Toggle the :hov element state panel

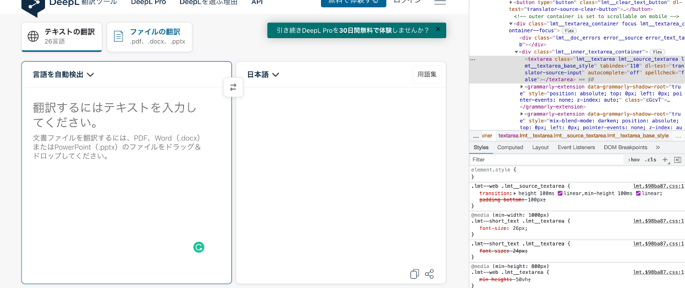(634, 159)
